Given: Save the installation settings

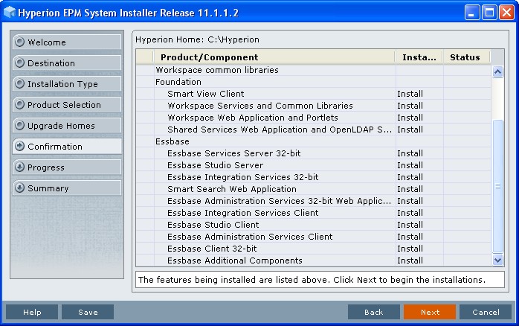Looking at the screenshot, I should [88, 312].
